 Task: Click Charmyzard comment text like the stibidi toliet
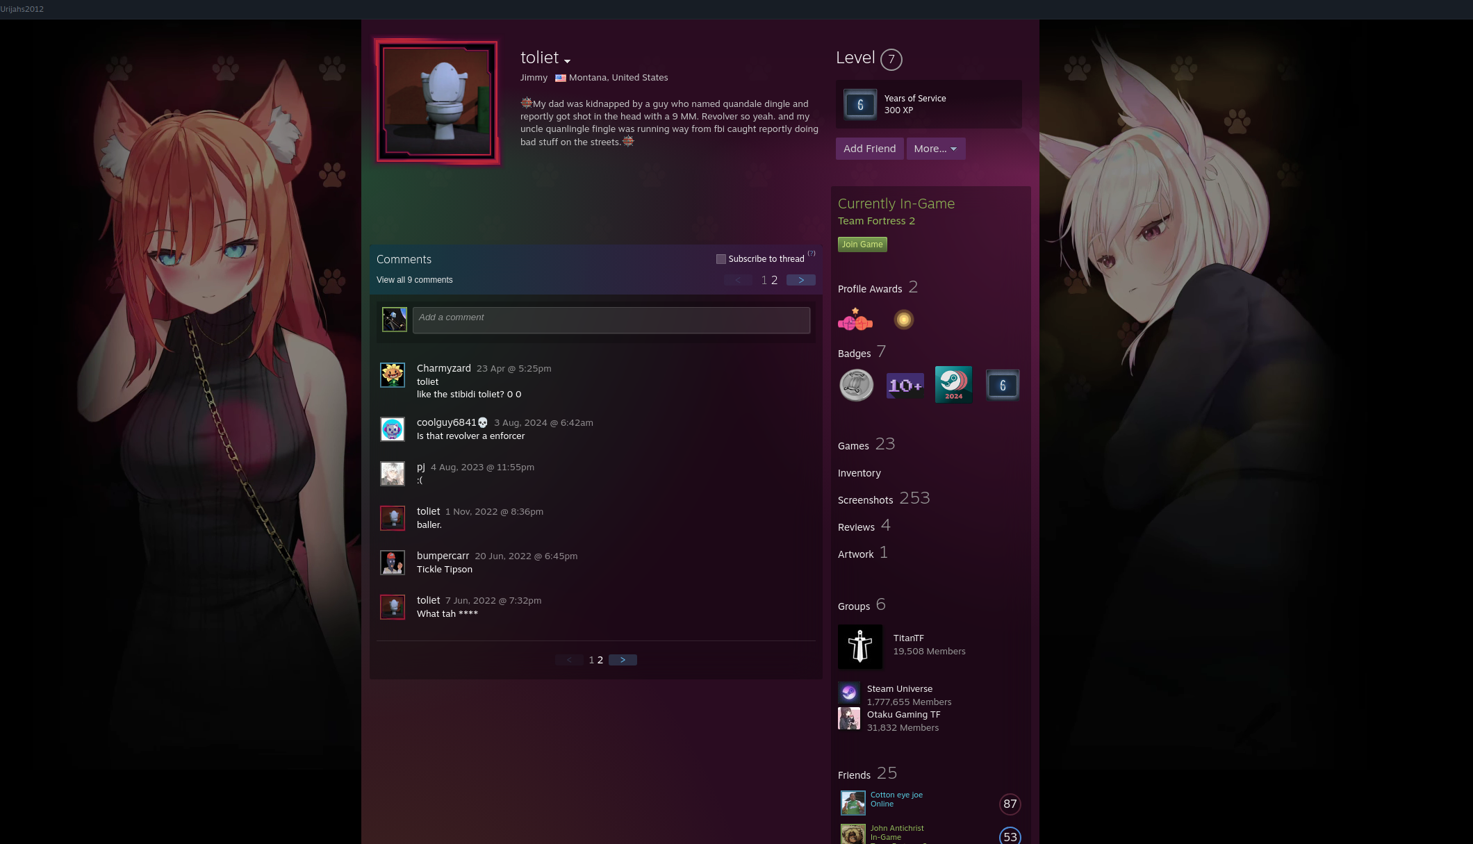click(469, 394)
